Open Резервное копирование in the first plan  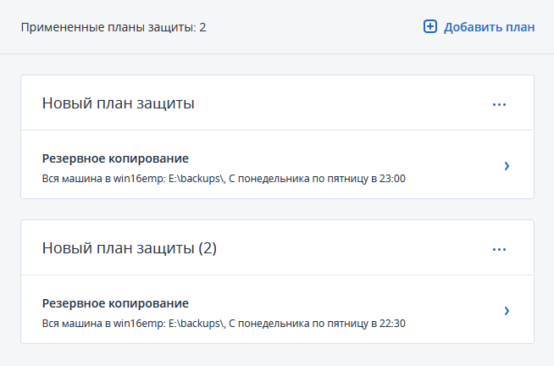pos(115,158)
